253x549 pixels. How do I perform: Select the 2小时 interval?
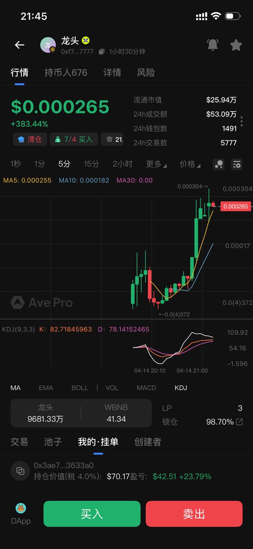122,164
